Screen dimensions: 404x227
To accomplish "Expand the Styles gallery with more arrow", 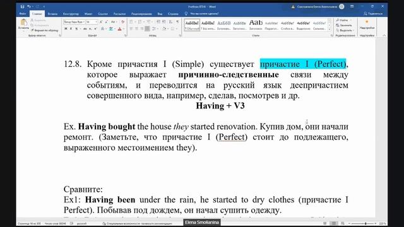I will point(330,29).
